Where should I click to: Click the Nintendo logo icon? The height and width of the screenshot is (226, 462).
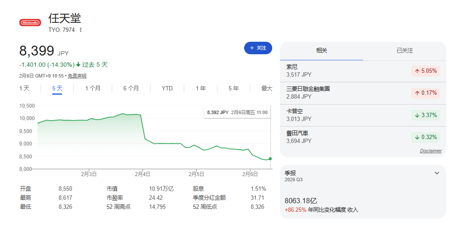(30, 22)
